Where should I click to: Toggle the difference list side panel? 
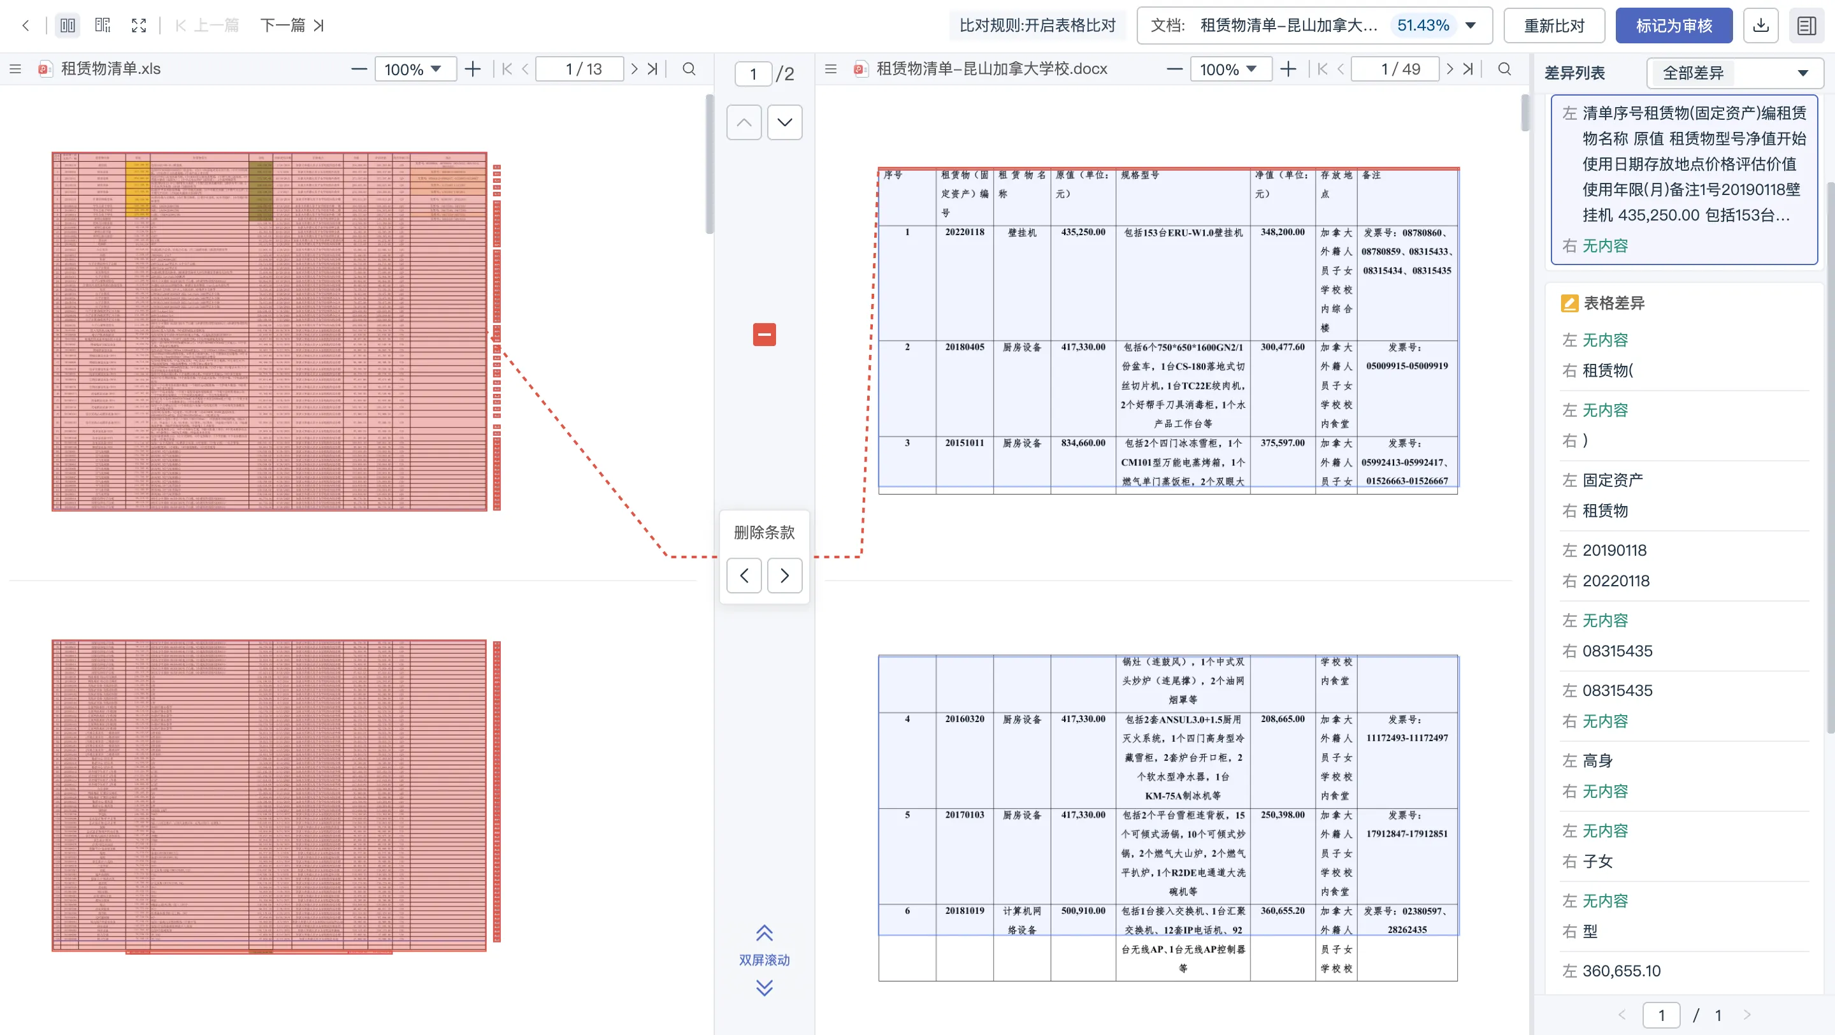(1806, 25)
